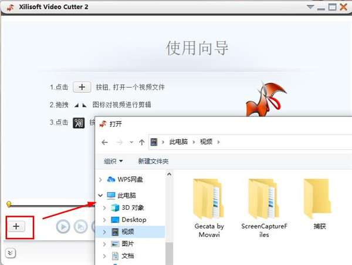This screenshot has width=352, height=265.
Task: Click the play button in the playback controls
Action: [x=63, y=227]
